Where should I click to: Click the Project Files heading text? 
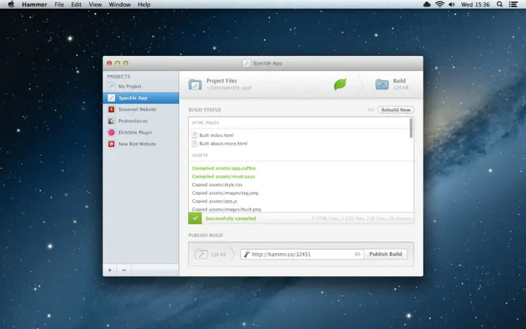[222, 81]
